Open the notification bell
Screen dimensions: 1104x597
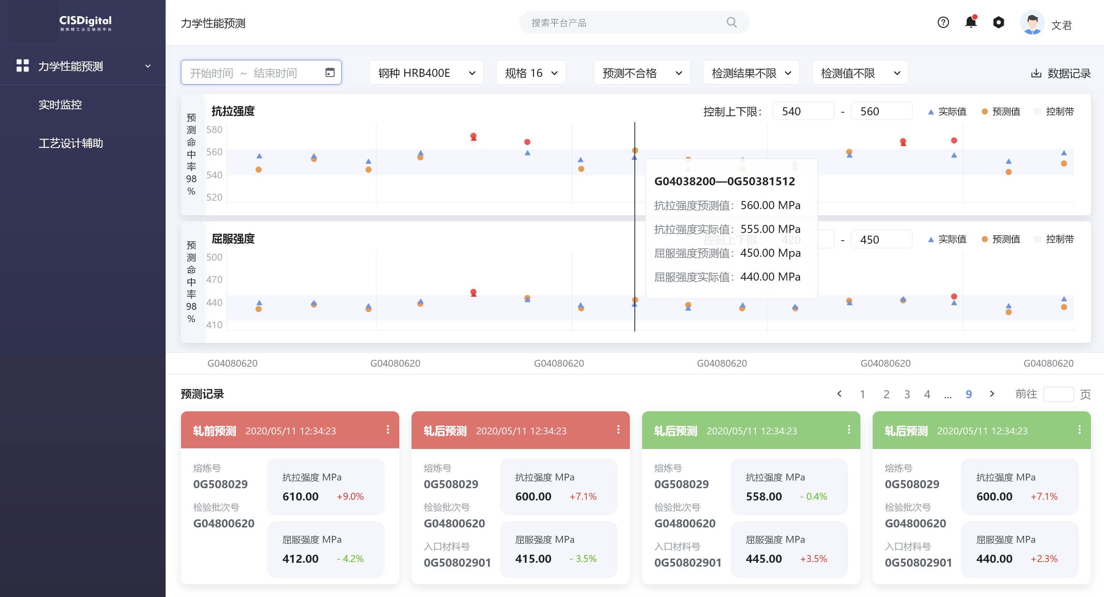click(x=971, y=22)
